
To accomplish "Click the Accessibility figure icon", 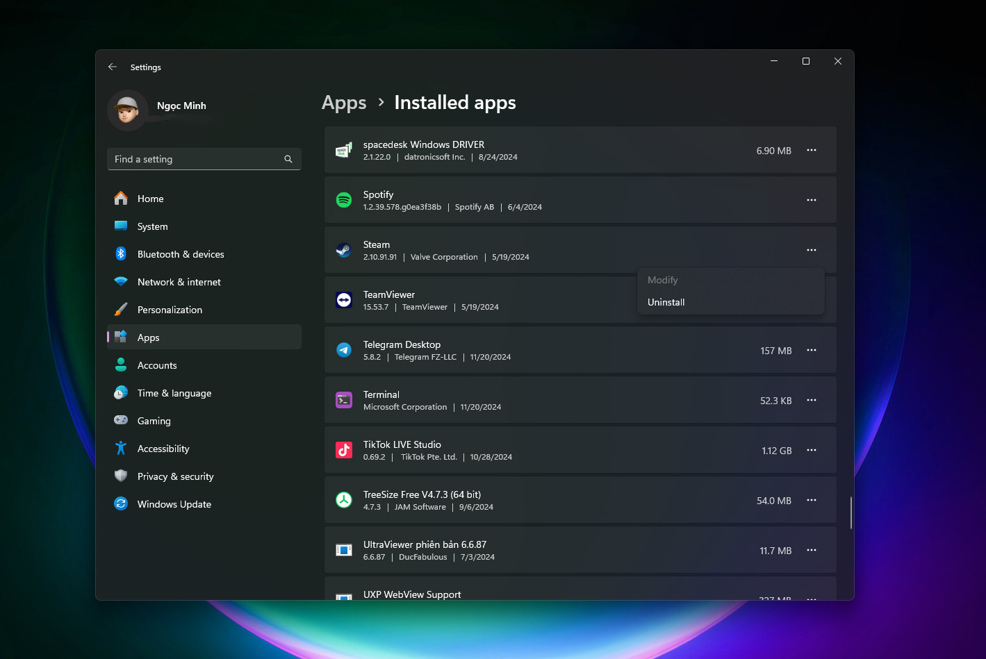I will tap(121, 449).
